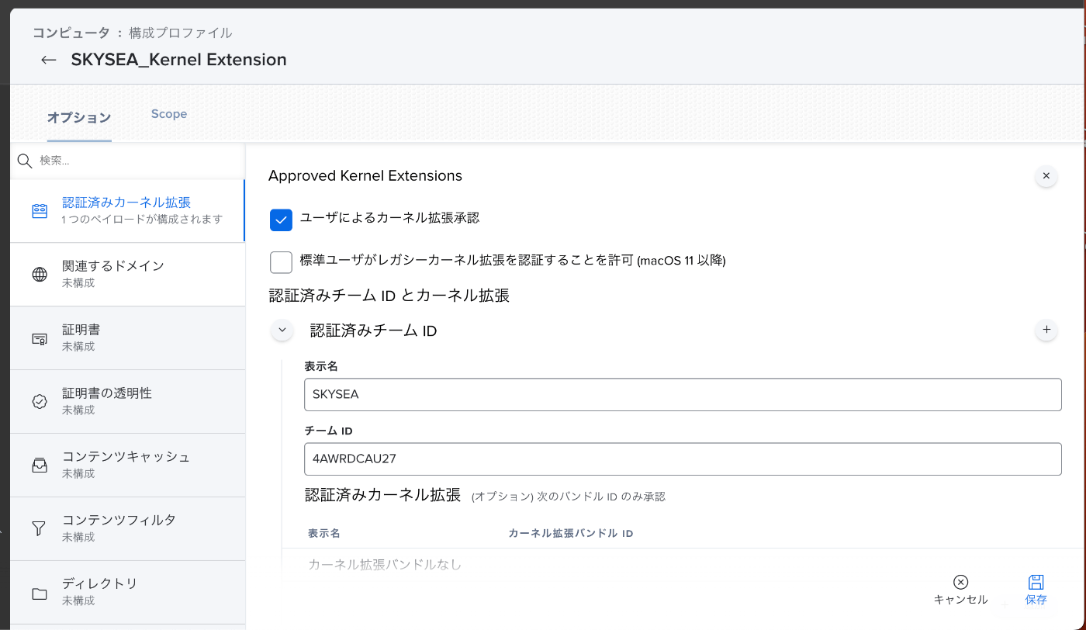Click 認証済みチーム ID とカーネル拡張 heading
Screen dimensions: 1086x630
pos(389,295)
